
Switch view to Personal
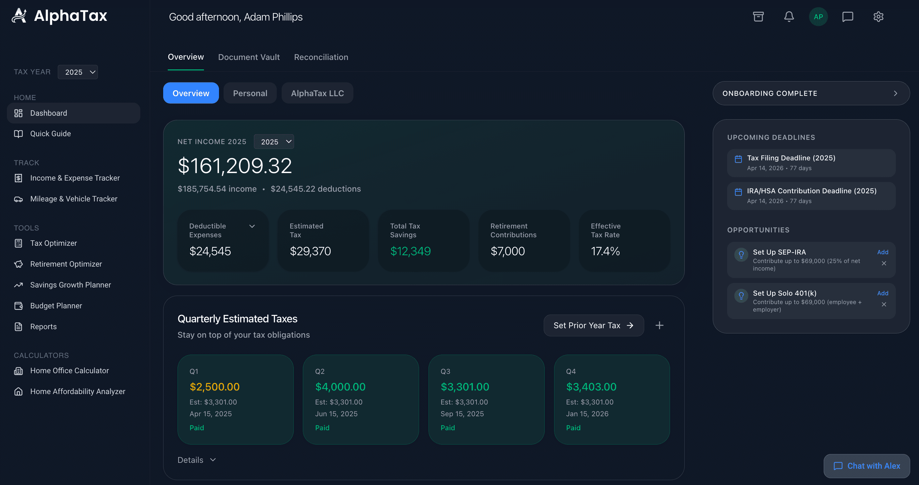[x=250, y=93]
